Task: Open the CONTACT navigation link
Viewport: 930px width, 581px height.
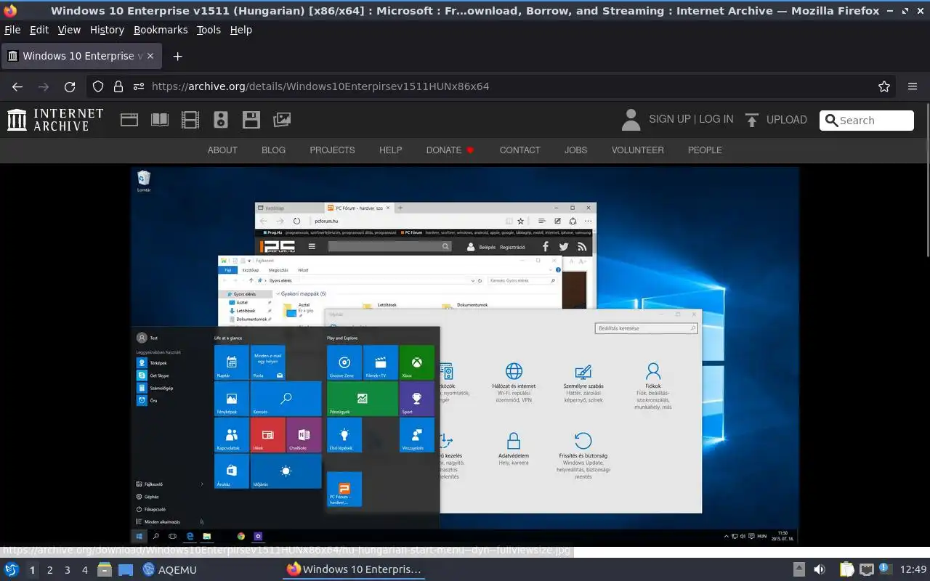Action: [x=519, y=150]
